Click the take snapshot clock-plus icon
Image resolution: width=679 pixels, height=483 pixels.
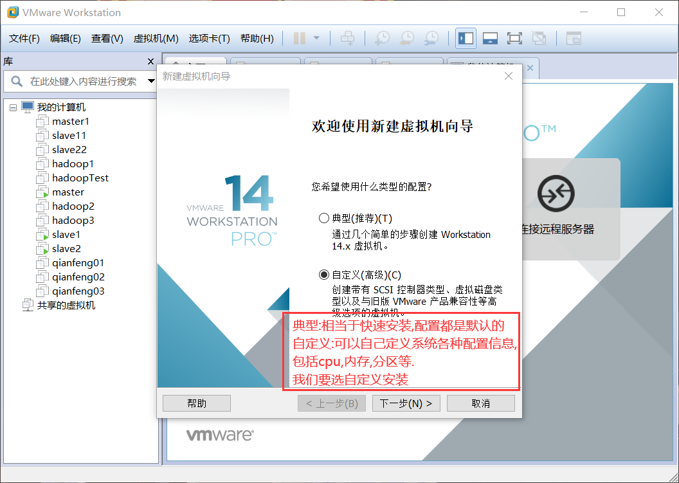click(x=382, y=38)
